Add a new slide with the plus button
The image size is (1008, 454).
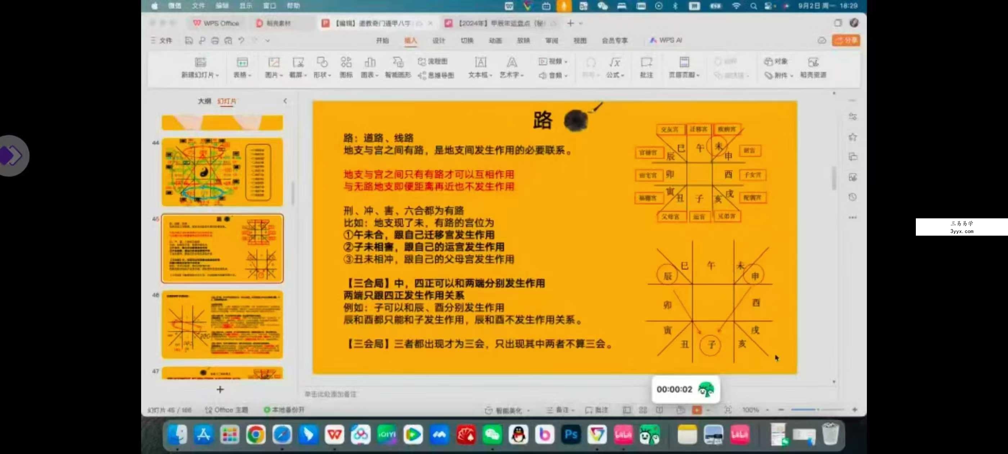click(x=220, y=390)
